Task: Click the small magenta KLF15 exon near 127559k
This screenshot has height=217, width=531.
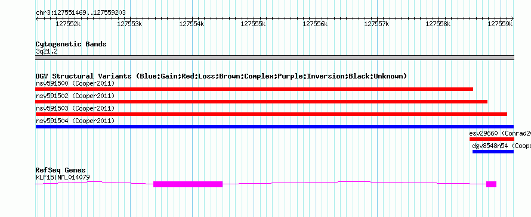Action: (x=492, y=184)
